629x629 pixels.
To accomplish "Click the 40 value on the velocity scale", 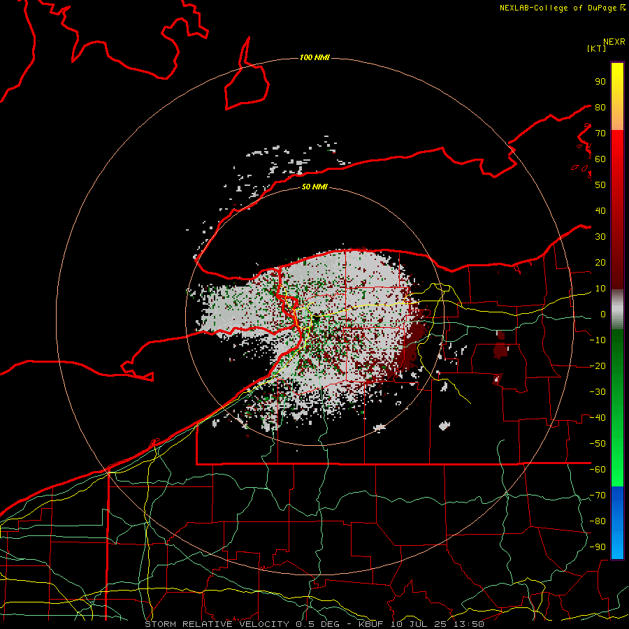I will [600, 211].
